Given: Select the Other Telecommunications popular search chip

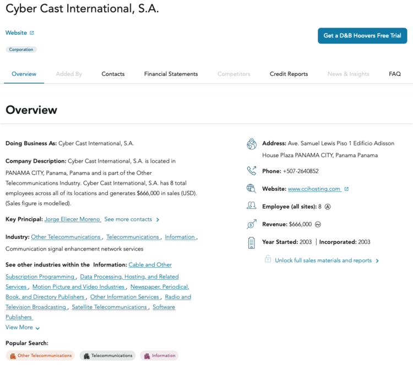Looking at the screenshot, I should 40,356.
